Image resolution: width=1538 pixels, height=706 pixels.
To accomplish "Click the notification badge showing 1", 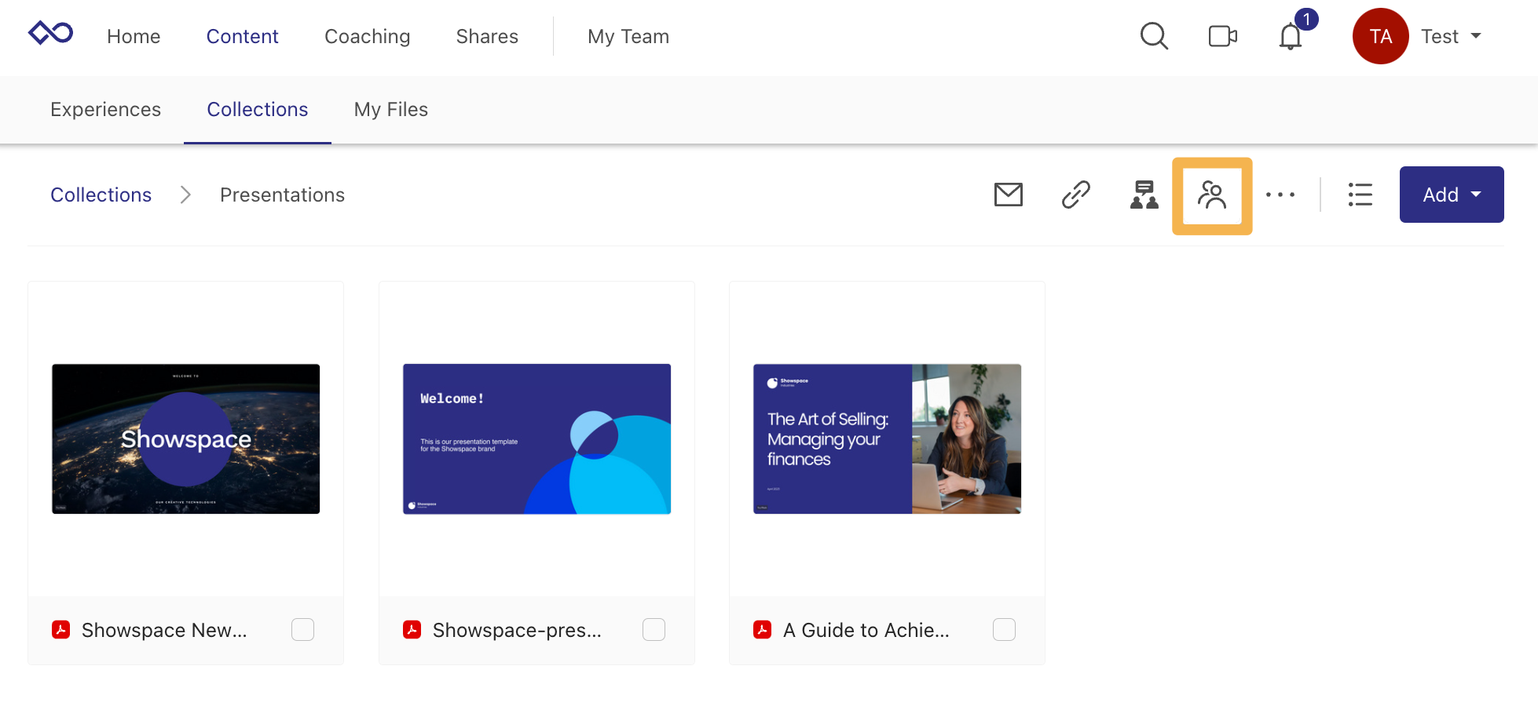I will [1306, 19].
